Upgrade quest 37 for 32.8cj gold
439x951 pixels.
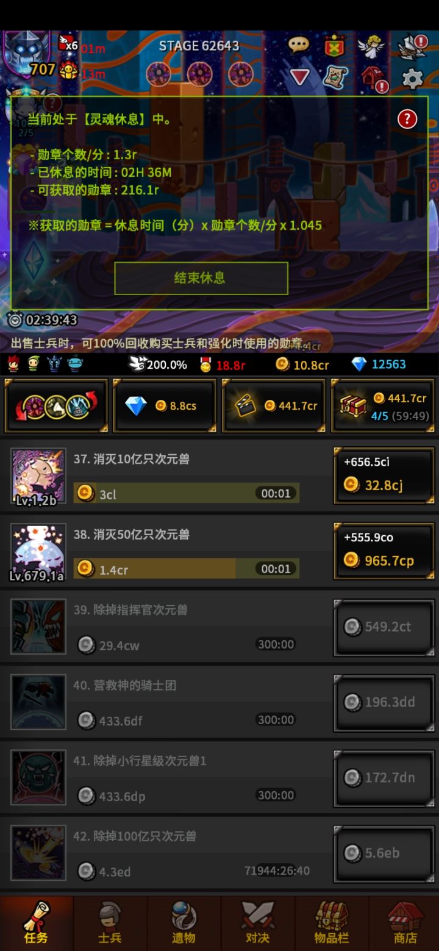[x=384, y=476]
